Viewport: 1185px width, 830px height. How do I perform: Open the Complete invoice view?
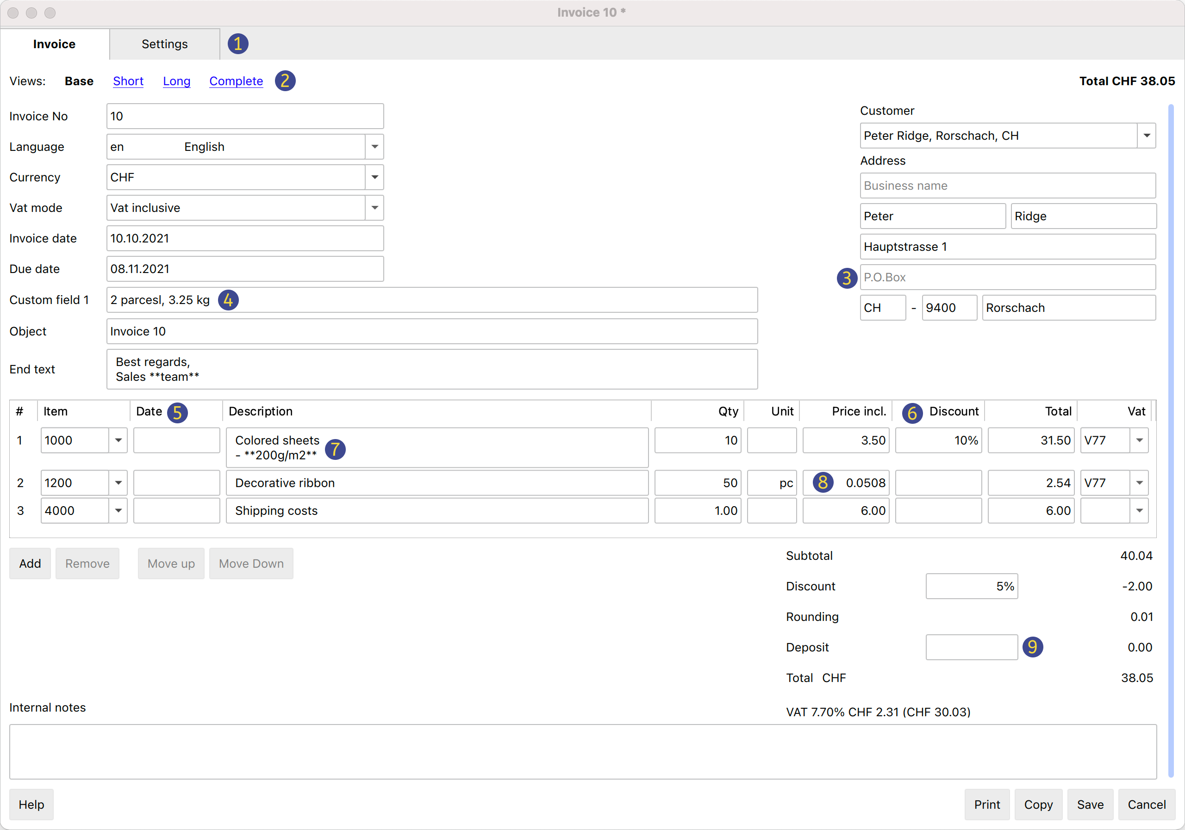[236, 81]
